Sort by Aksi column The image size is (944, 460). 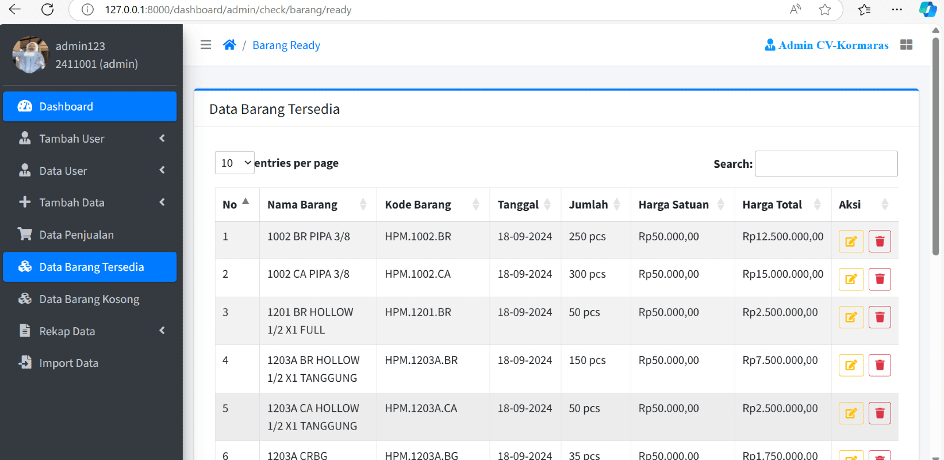coord(865,204)
